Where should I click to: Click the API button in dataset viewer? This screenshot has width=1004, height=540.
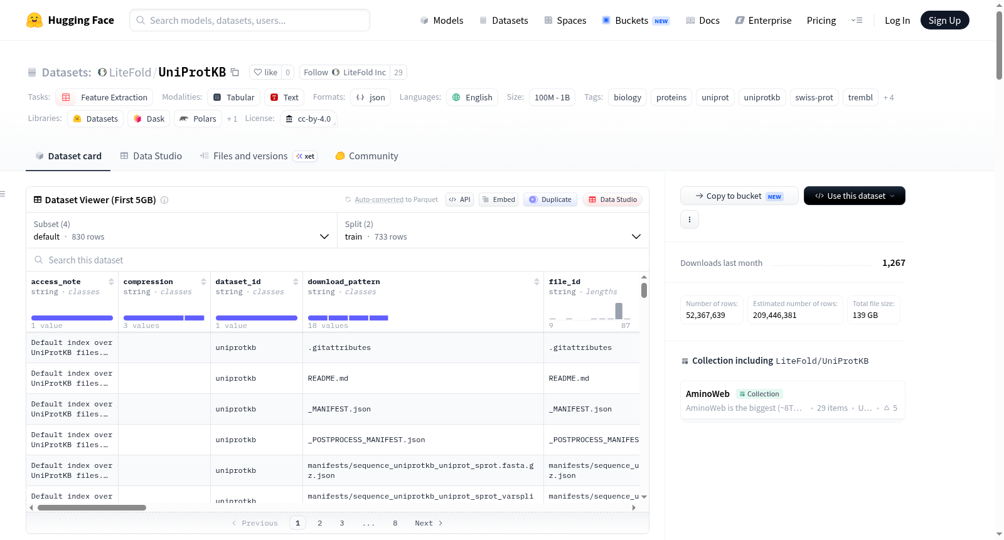click(459, 199)
